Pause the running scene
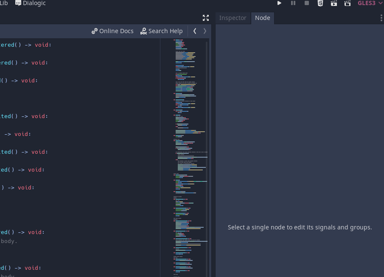The width and height of the screenshot is (384, 277). point(293,3)
